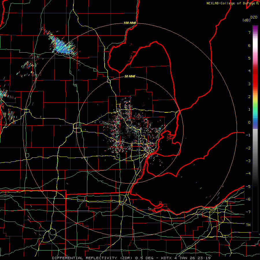Screen dimensions: 260x260
Task: Click the -7 value on the color scale
Action: pos(248,212)
